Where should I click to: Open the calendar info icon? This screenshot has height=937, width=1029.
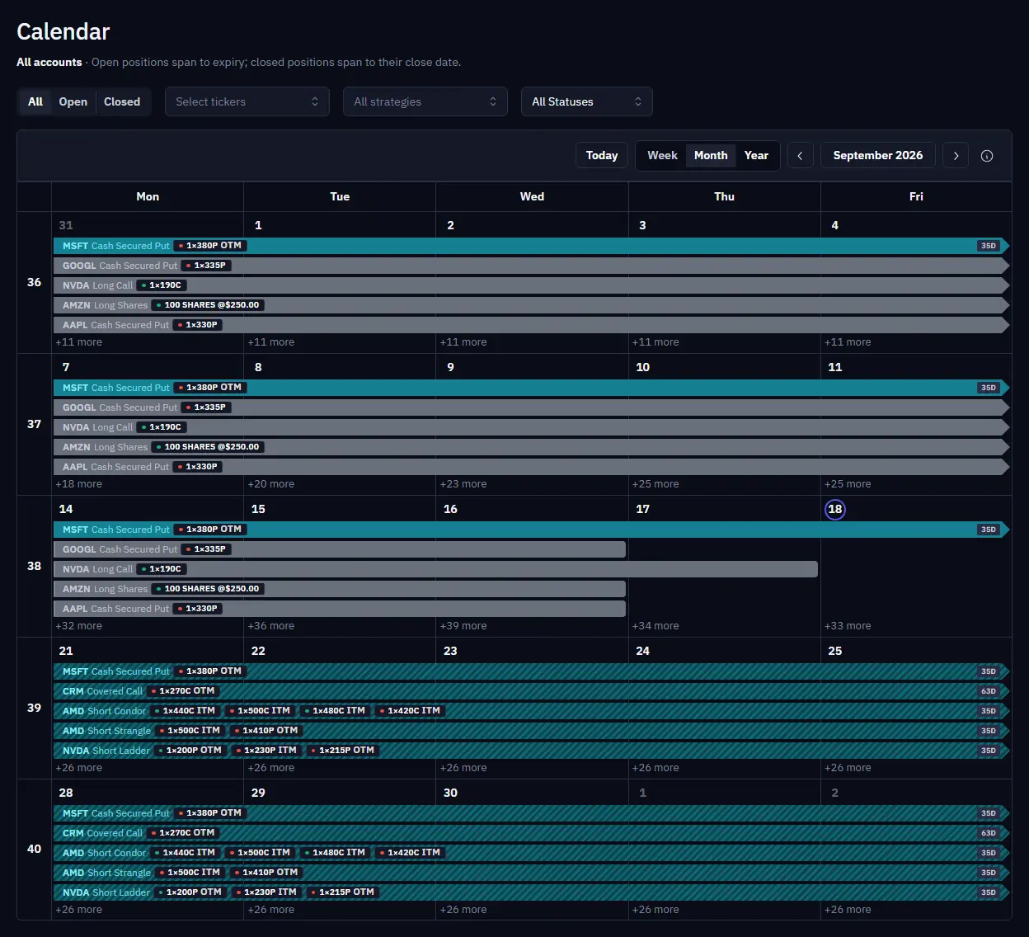987,155
